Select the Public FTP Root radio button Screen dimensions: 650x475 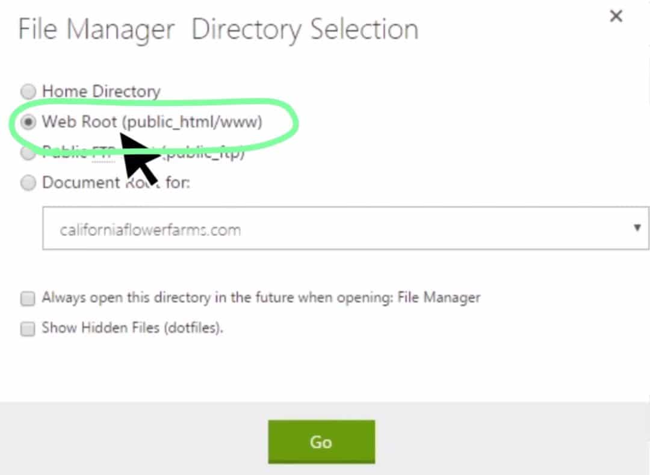tap(28, 154)
